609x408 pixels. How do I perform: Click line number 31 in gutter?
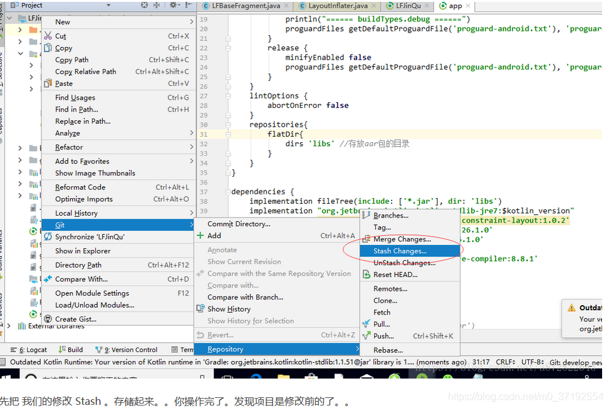(204, 134)
